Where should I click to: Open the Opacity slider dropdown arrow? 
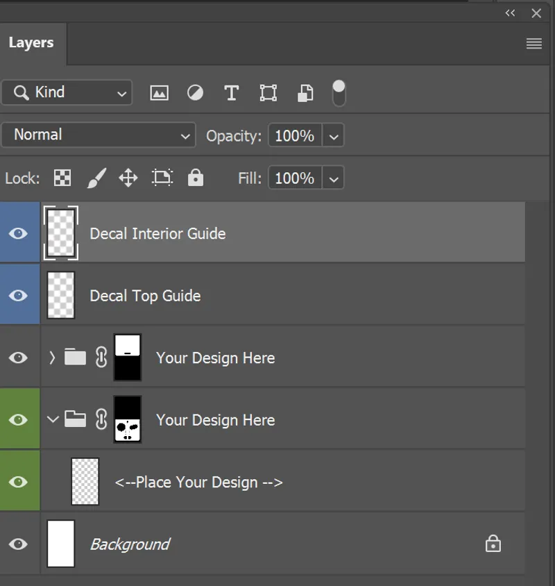click(334, 136)
